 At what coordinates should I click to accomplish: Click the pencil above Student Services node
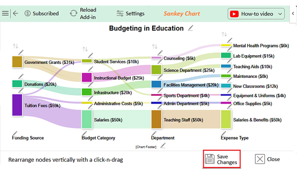pos(90,55)
